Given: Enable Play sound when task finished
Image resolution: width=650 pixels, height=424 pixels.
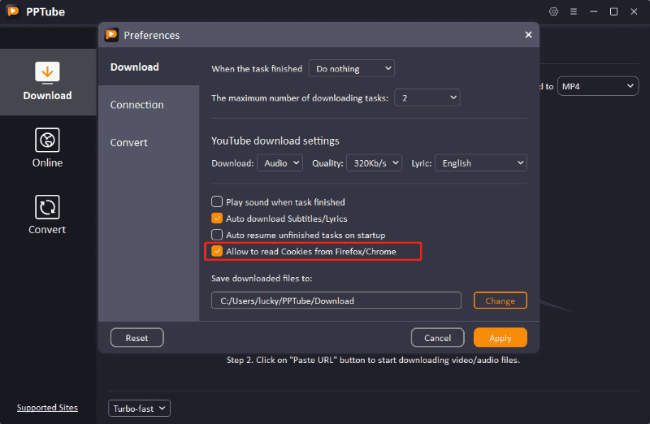Looking at the screenshot, I should (x=217, y=201).
